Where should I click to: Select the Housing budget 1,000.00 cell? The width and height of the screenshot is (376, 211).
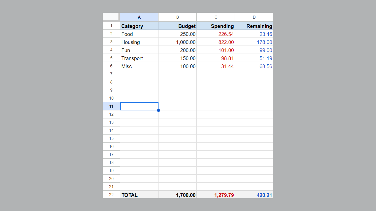tap(177, 42)
